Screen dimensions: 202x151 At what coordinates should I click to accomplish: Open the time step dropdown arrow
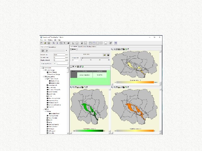pyautogui.click(x=55, y=63)
